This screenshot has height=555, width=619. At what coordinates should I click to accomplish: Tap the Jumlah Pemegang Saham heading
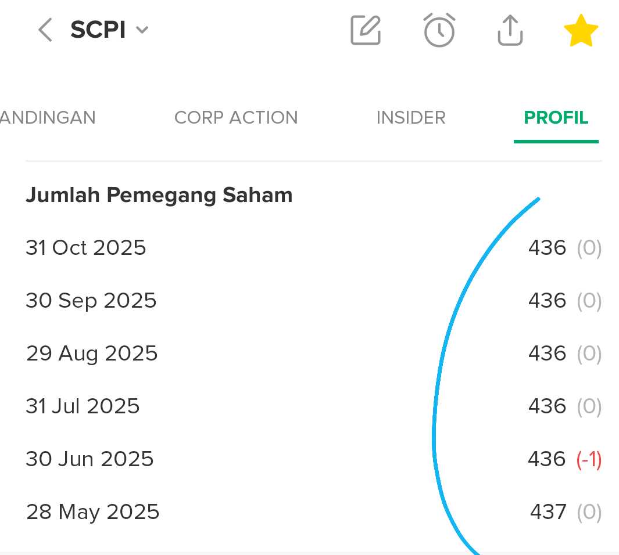159,195
